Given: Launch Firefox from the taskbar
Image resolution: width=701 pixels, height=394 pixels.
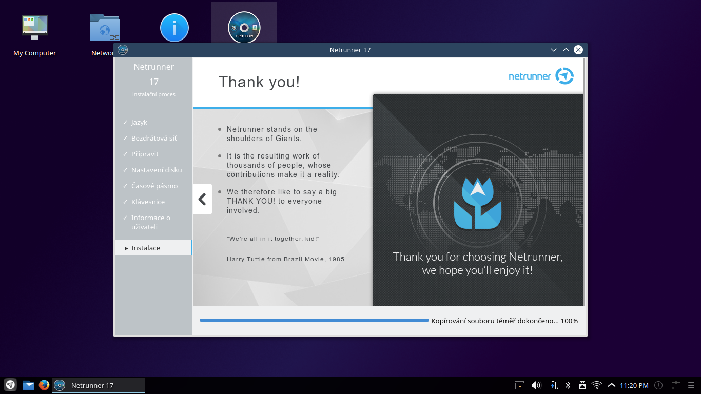Looking at the screenshot, I should point(44,385).
